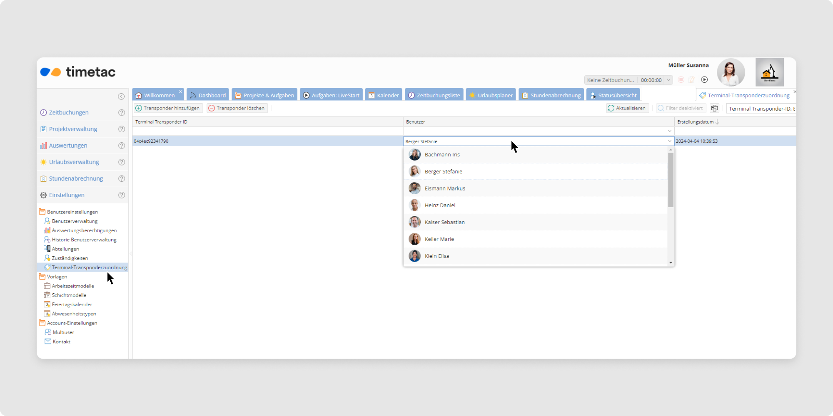Select Eismann Markus from the user list
The height and width of the screenshot is (416, 833).
(x=445, y=188)
